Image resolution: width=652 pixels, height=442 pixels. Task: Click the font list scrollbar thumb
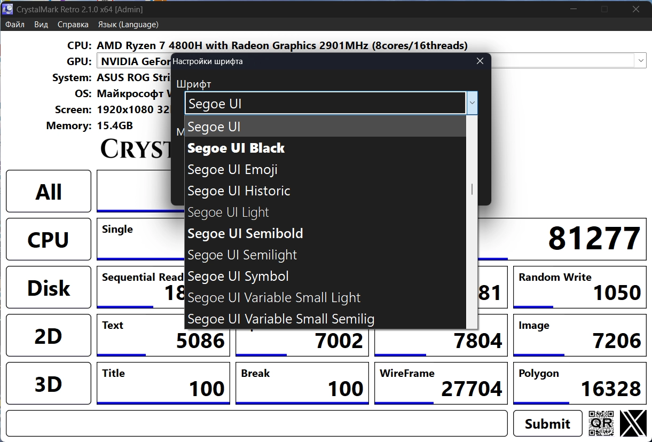(x=472, y=190)
